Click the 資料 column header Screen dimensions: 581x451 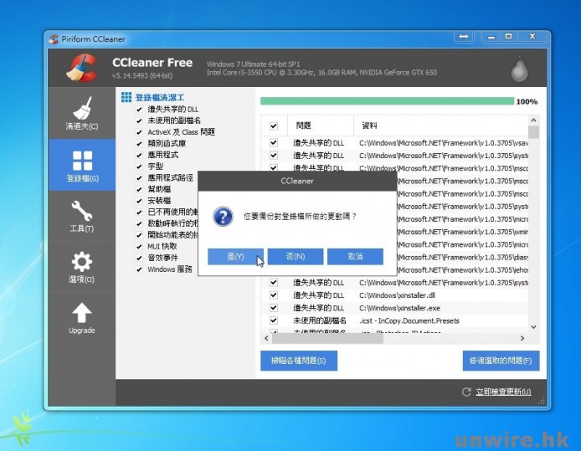369,126
